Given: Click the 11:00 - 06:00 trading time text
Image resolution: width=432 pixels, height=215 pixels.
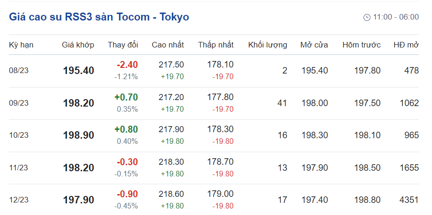Looking at the screenshot, I should tap(396, 17).
